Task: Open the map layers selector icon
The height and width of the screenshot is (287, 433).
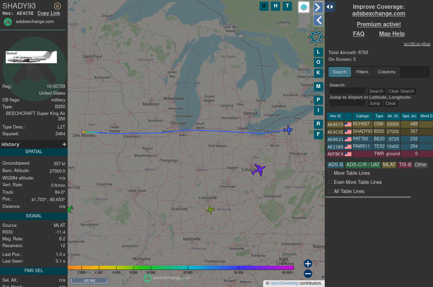Action: (304, 7)
